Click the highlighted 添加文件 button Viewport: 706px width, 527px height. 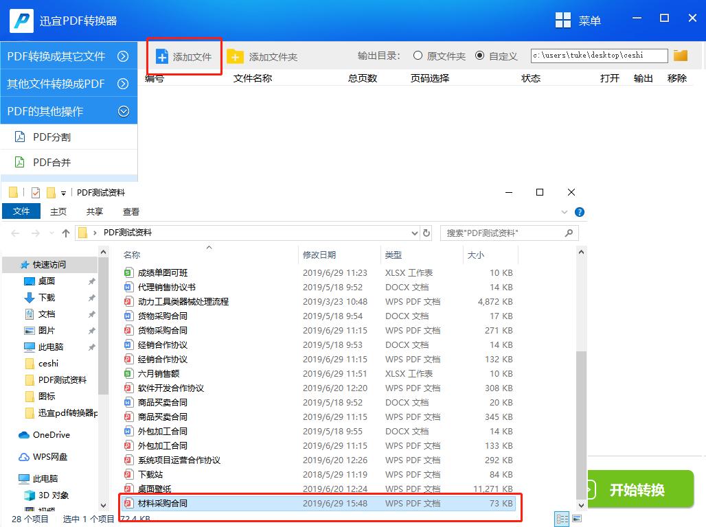tap(183, 55)
